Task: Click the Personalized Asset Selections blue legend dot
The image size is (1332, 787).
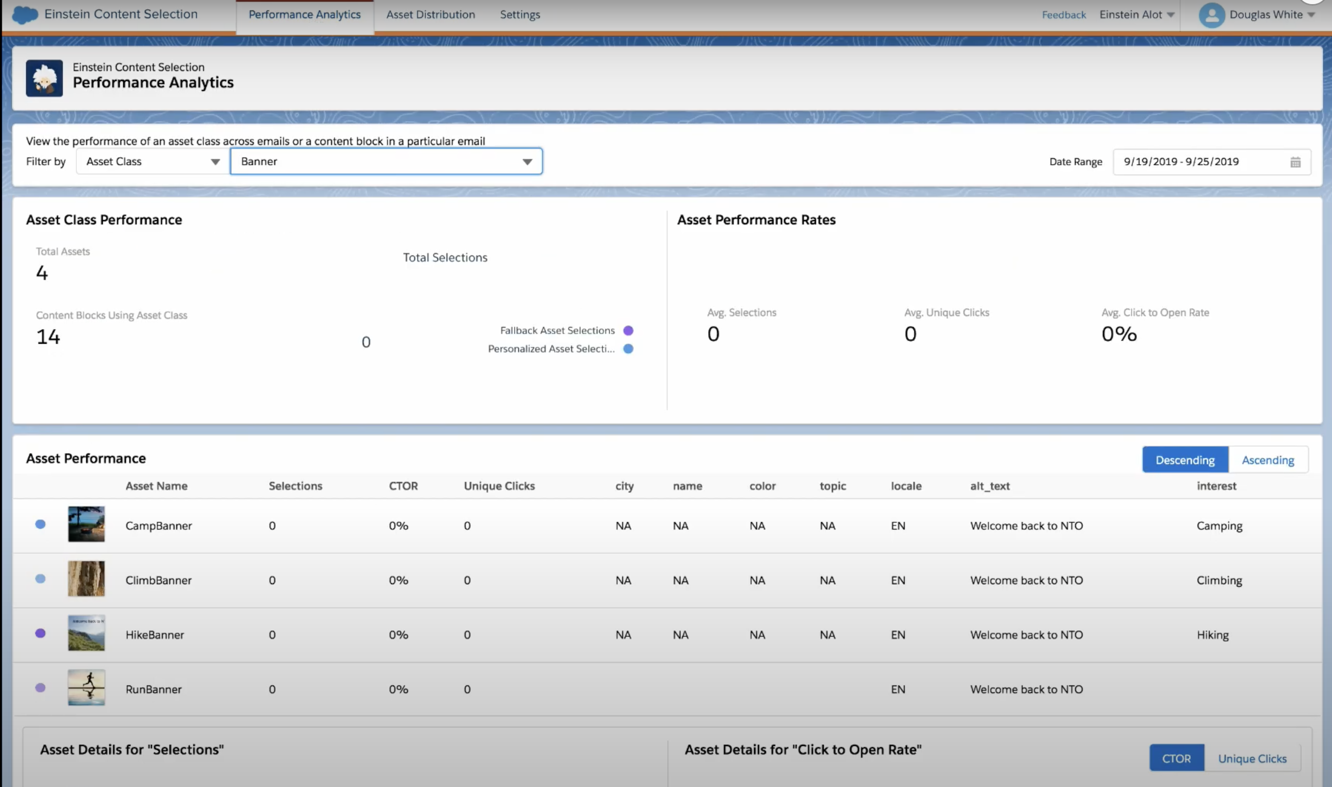Action: (x=628, y=349)
